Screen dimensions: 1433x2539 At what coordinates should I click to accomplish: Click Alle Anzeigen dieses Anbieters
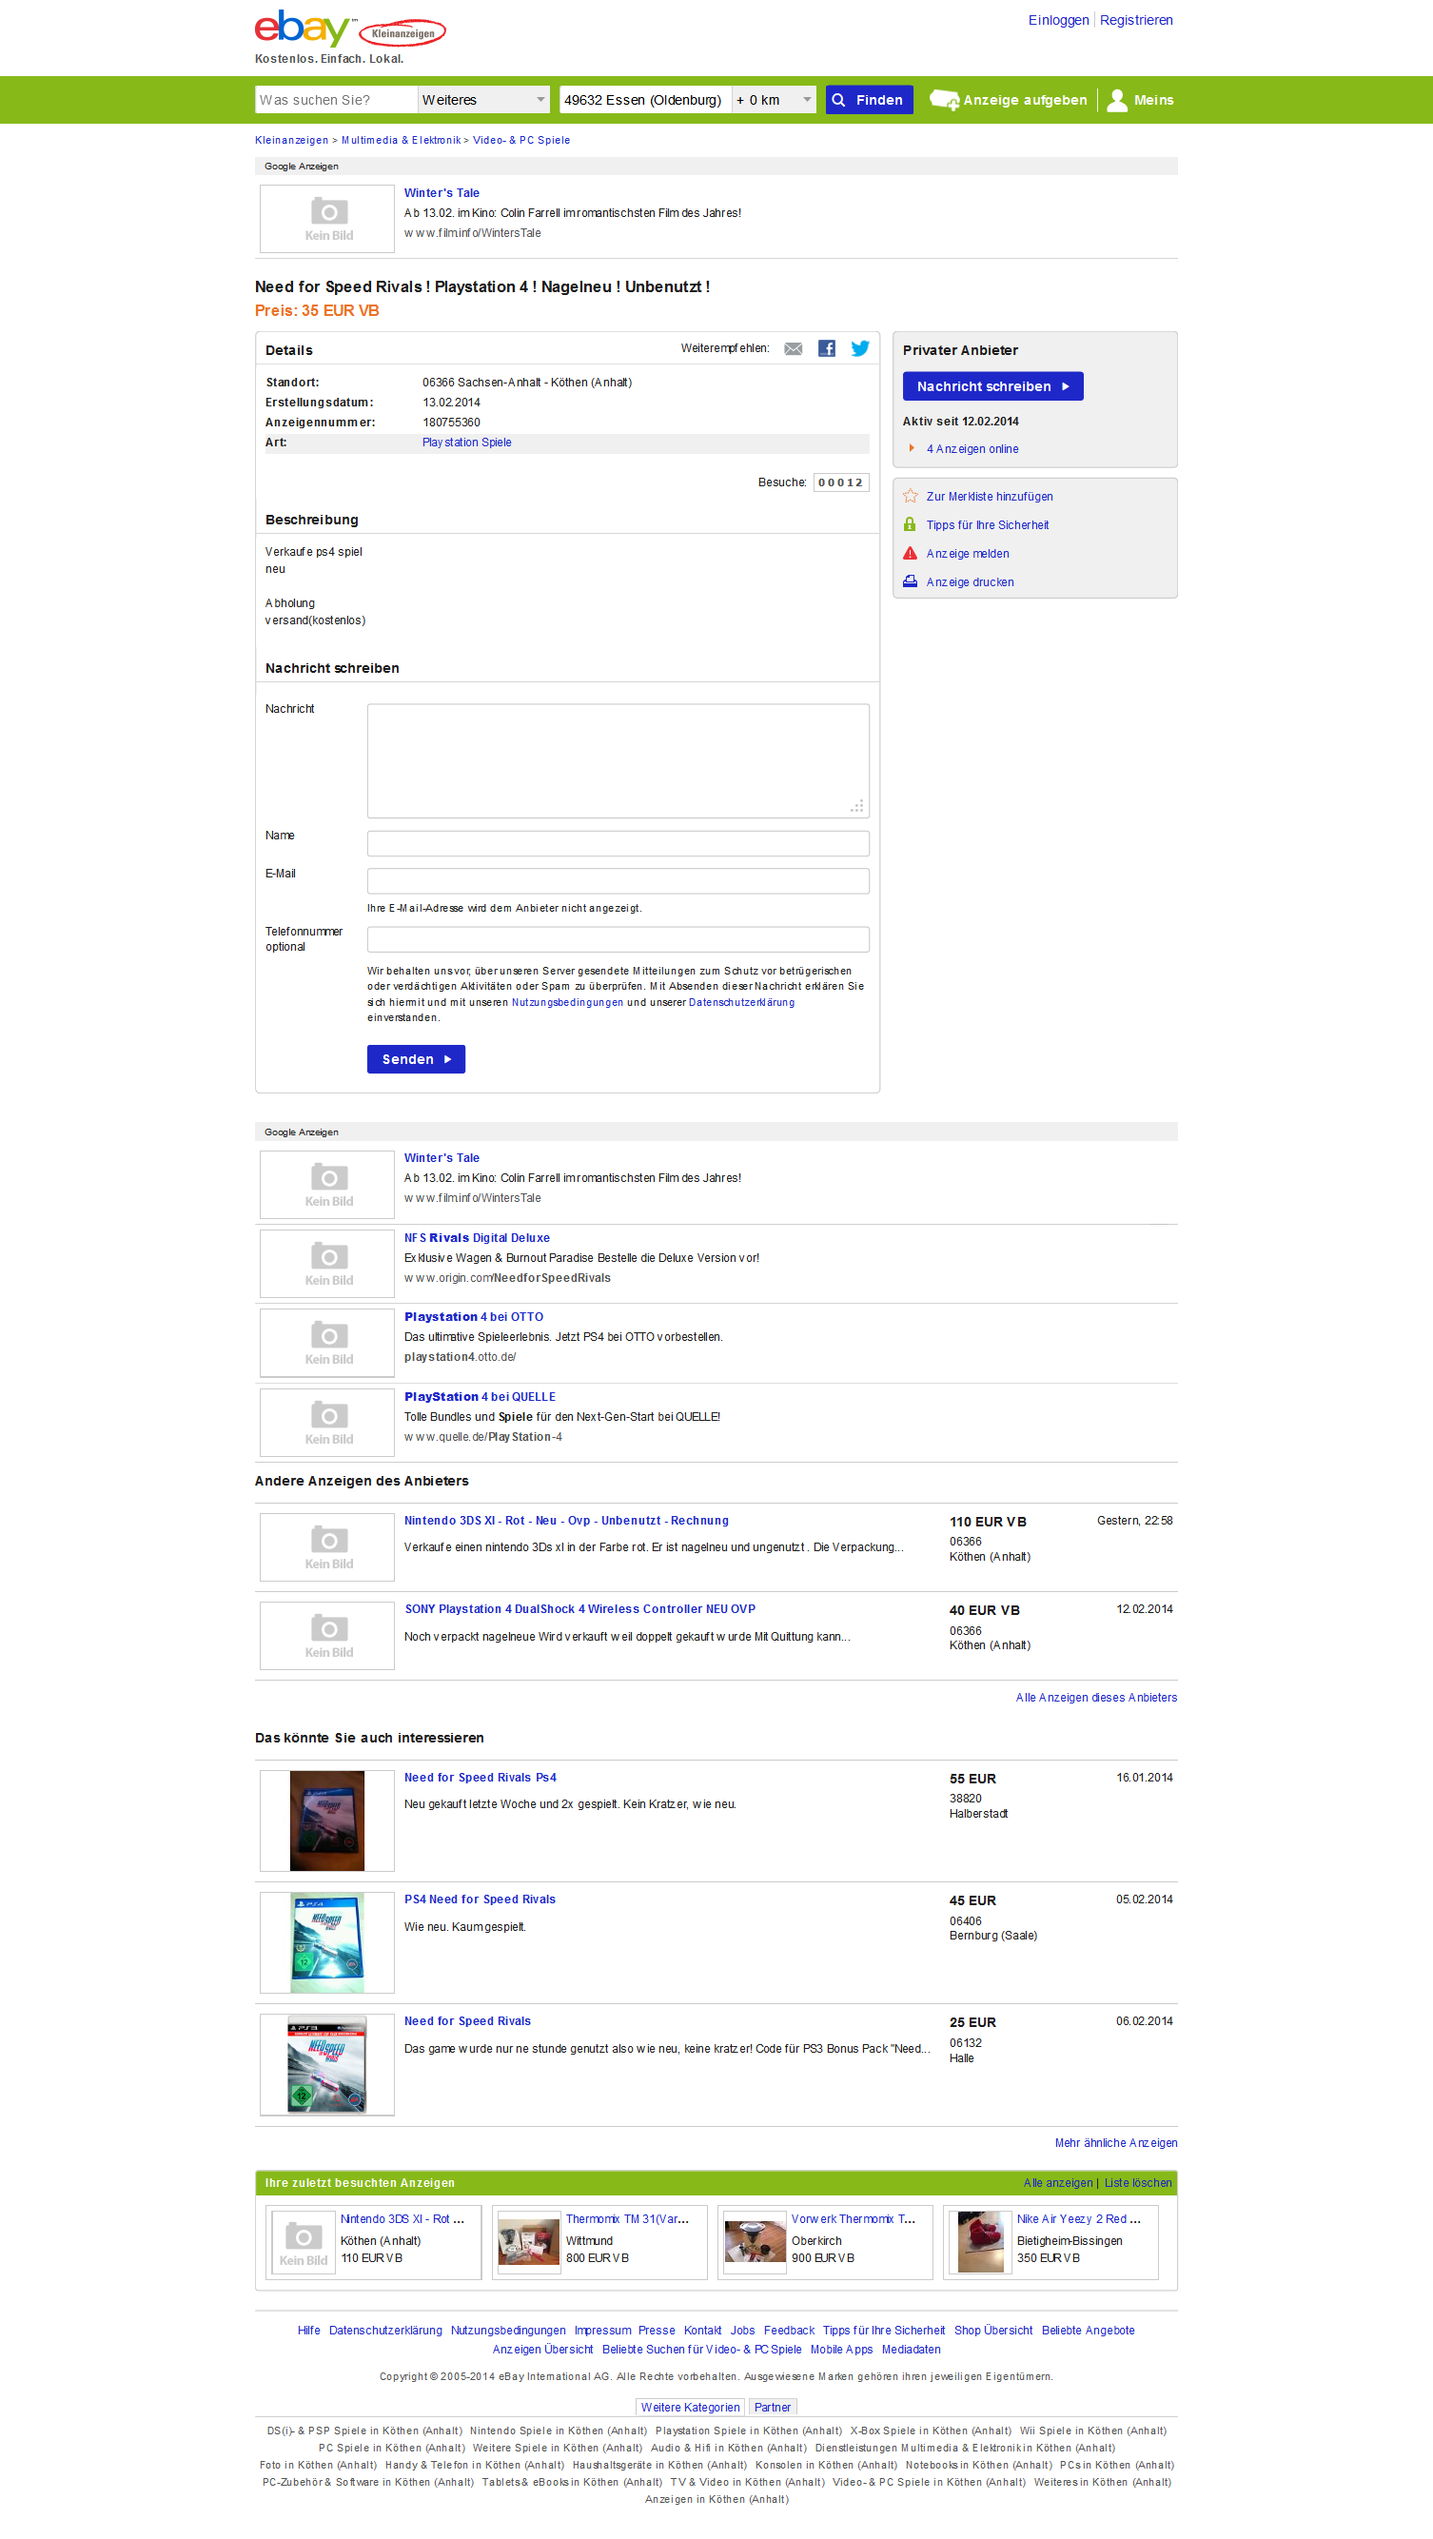pyautogui.click(x=1097, y=1699)
